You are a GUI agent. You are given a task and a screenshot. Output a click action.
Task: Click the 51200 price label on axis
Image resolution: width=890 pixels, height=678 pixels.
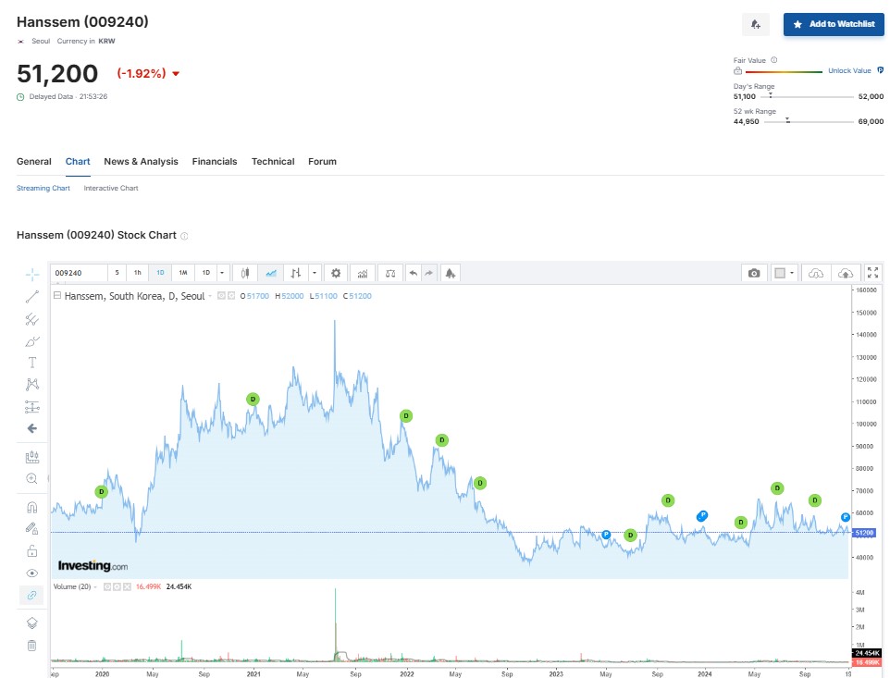tap(865, 533)
